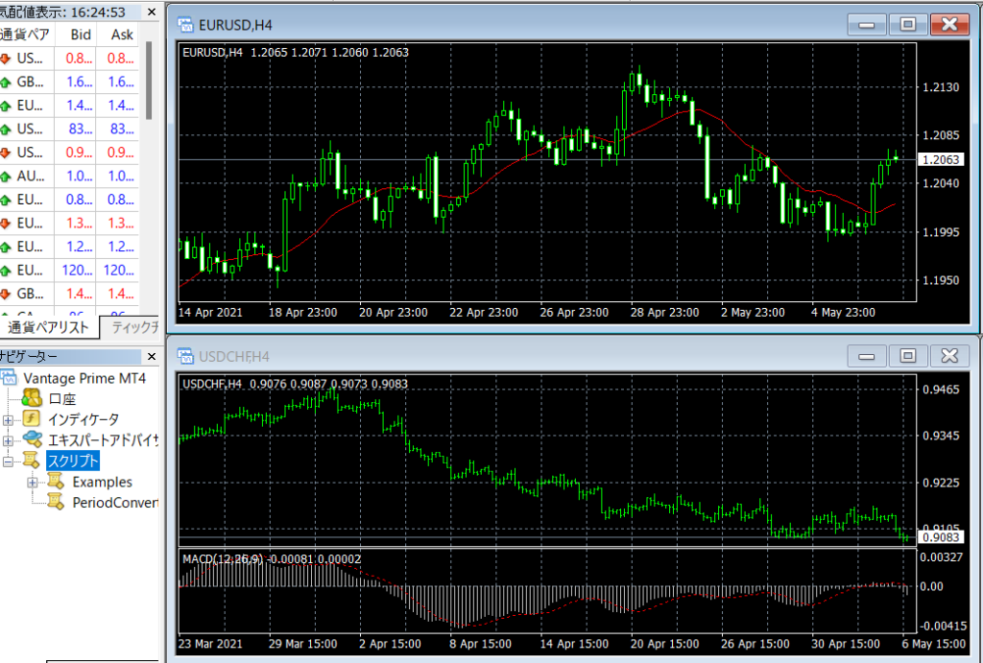The height and width of the screenshot is (663, 983).
Task: Click the EURUSD,H4 chart window title icon
Action: click(187, 24)
